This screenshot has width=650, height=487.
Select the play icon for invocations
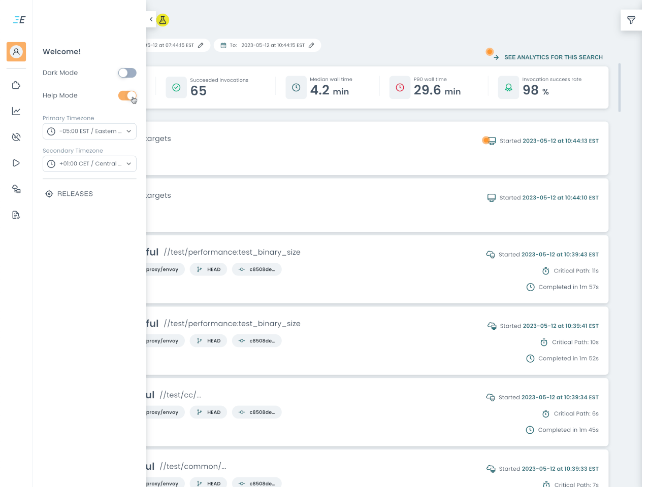click(x=16, y=163)
